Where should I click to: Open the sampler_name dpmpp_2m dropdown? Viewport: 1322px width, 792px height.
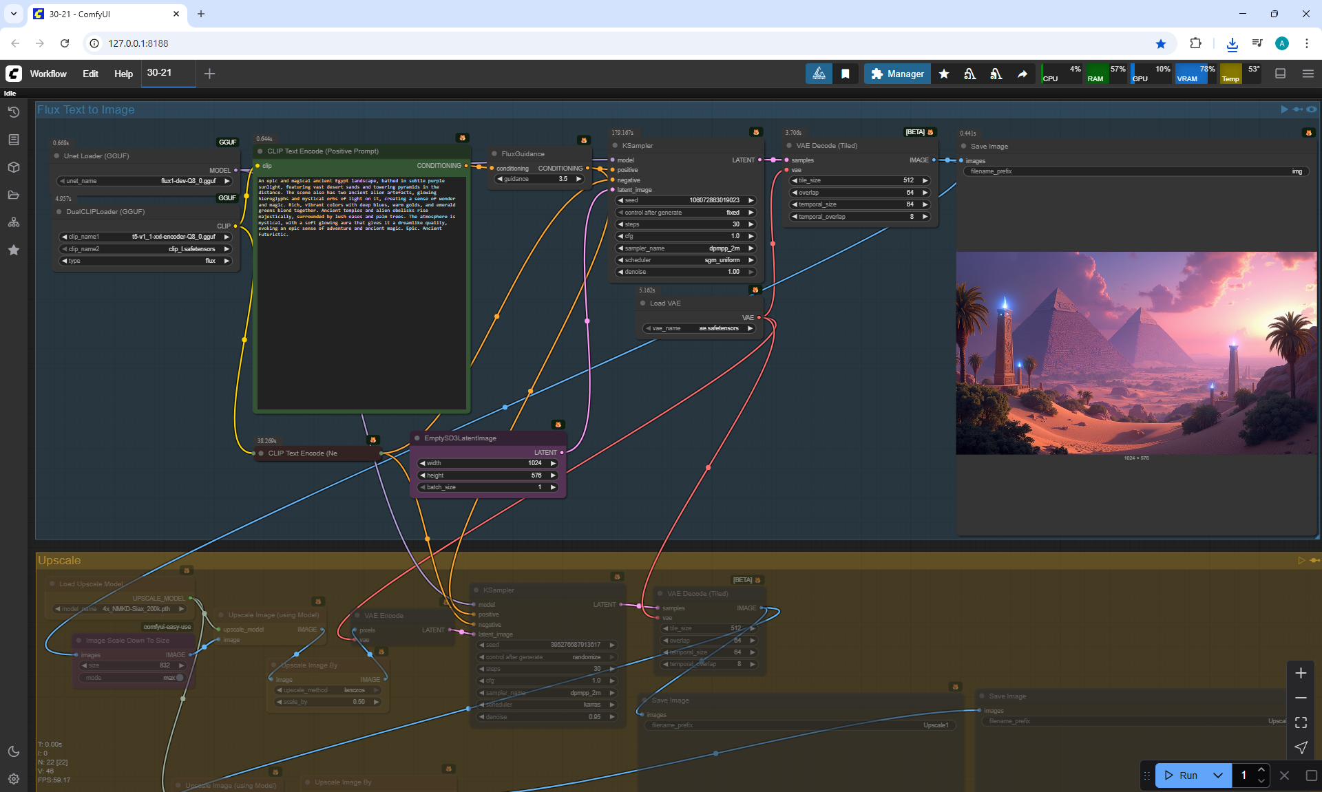[x=686, y=248]
